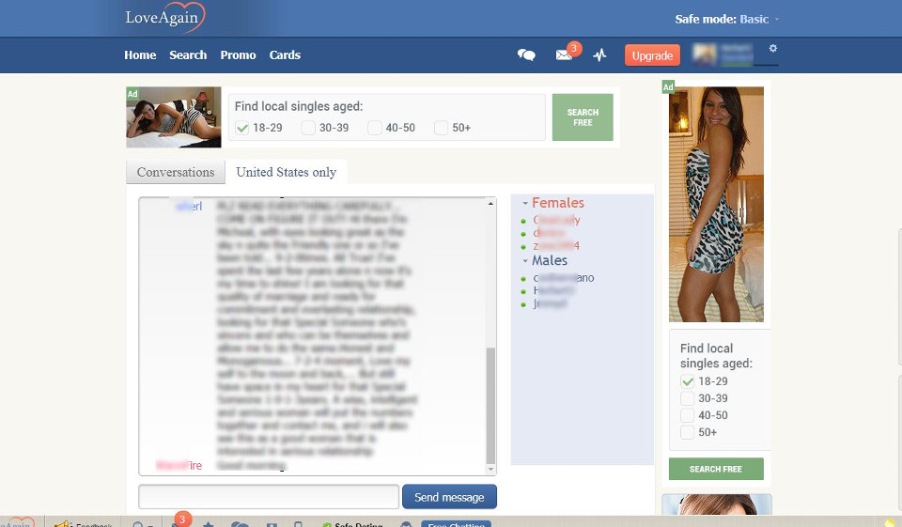Uncheck the 18-29 age checkbox in top banner
Screen dimensions: 902x527
[x=242, y=128]
